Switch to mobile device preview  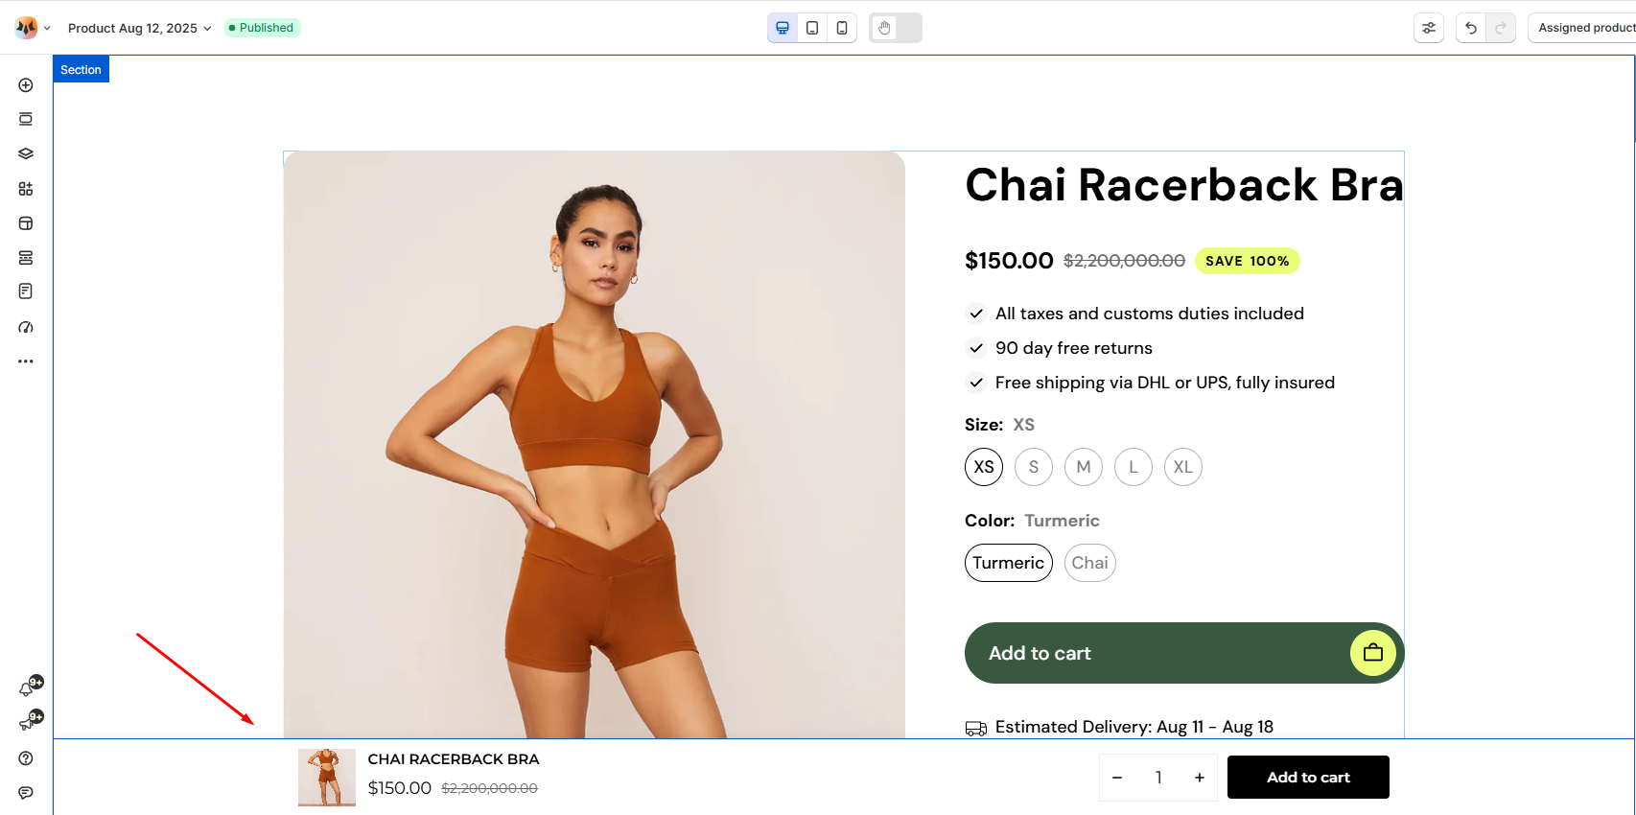point(841,28)
